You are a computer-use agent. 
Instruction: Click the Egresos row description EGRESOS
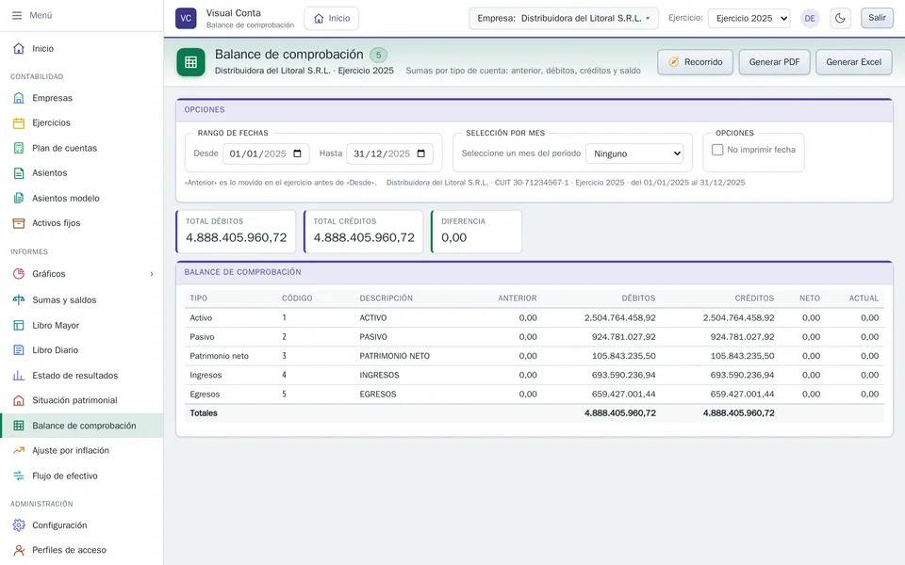point(378,395)
